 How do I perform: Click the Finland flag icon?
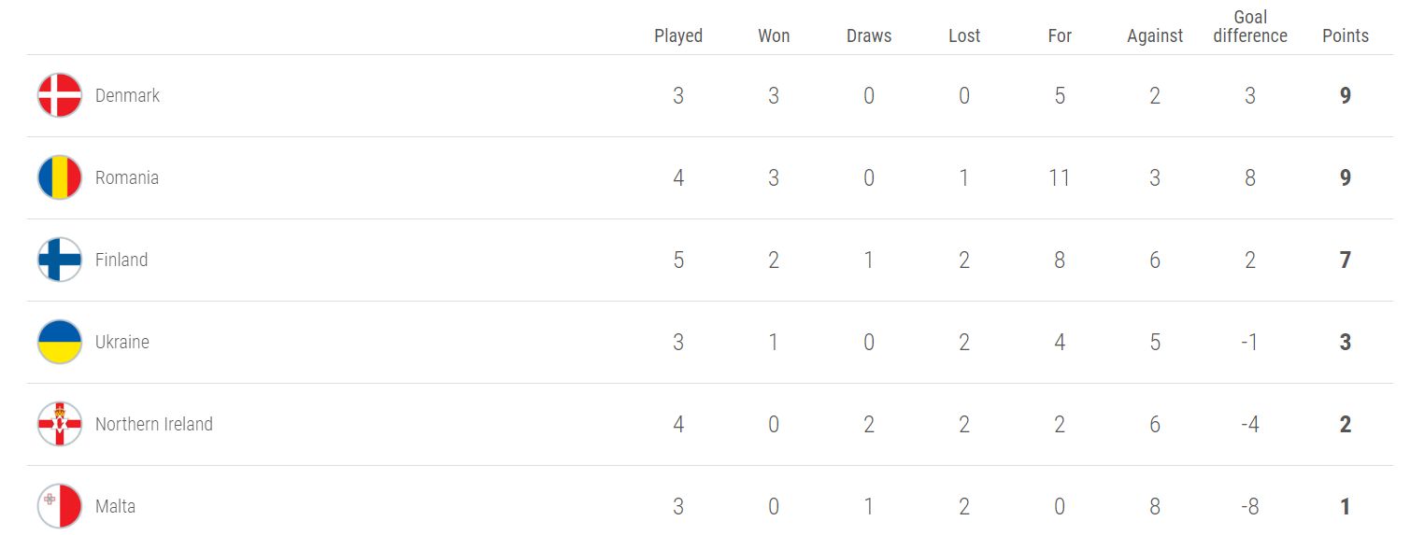pyautogui.click(x=60, y=260)
